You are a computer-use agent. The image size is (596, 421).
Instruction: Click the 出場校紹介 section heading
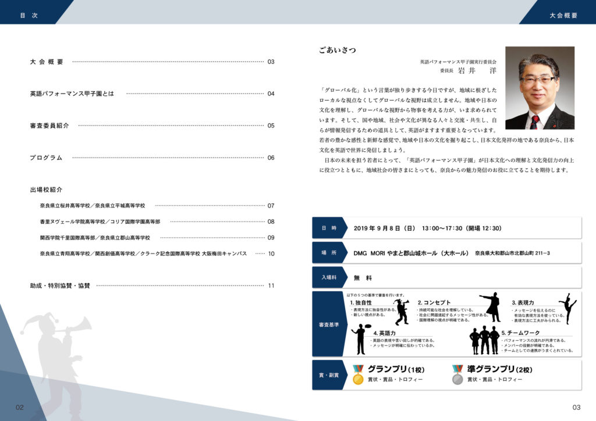(46, 190)
